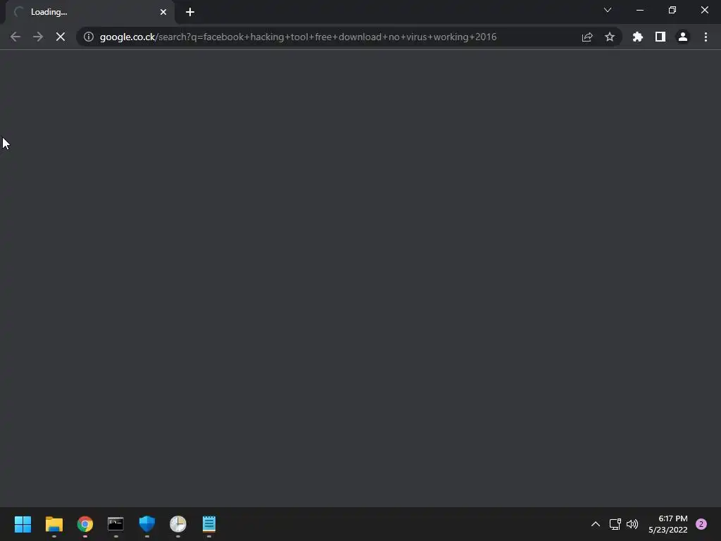Screen dimensions: 721x541
Task: Open notification center badge
Action: click(701, 524)
